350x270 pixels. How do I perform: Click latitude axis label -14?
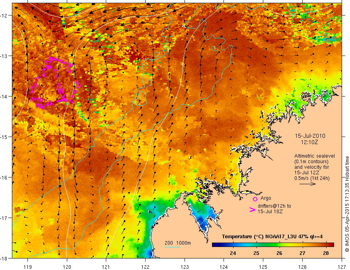pyautogui.click(x=4, y=96)
